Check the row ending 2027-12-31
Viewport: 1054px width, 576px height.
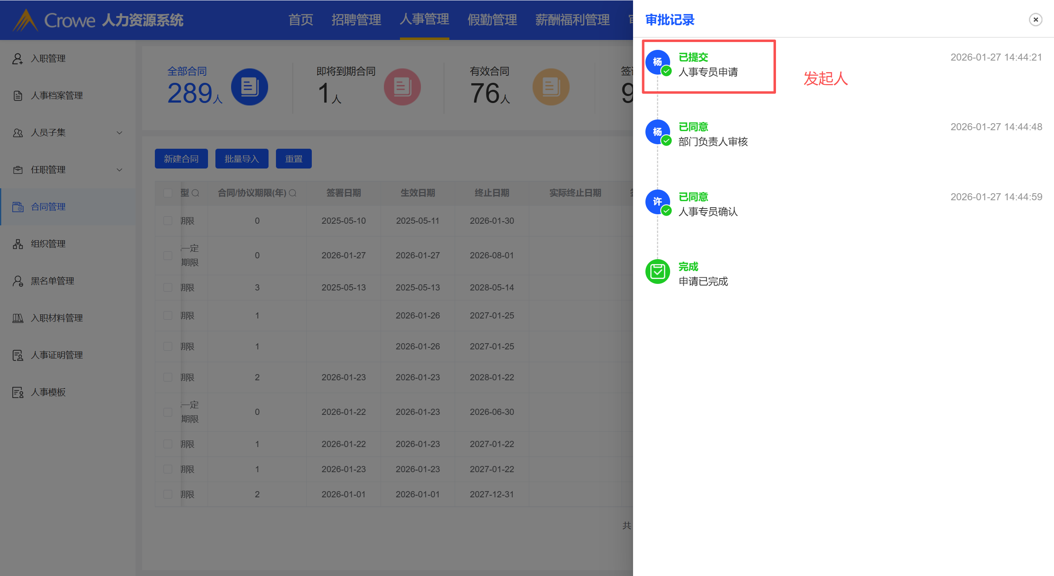(x=168, y=494)
